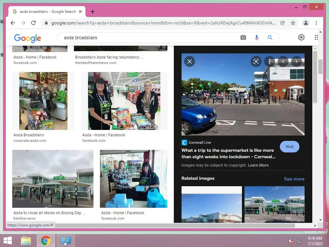Open Asda Broadstairs corporate.asda.com thumbnail

point(43,101)
